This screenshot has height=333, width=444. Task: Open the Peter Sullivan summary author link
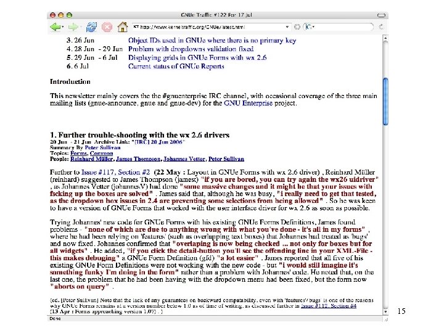click(x=102, y=147)
